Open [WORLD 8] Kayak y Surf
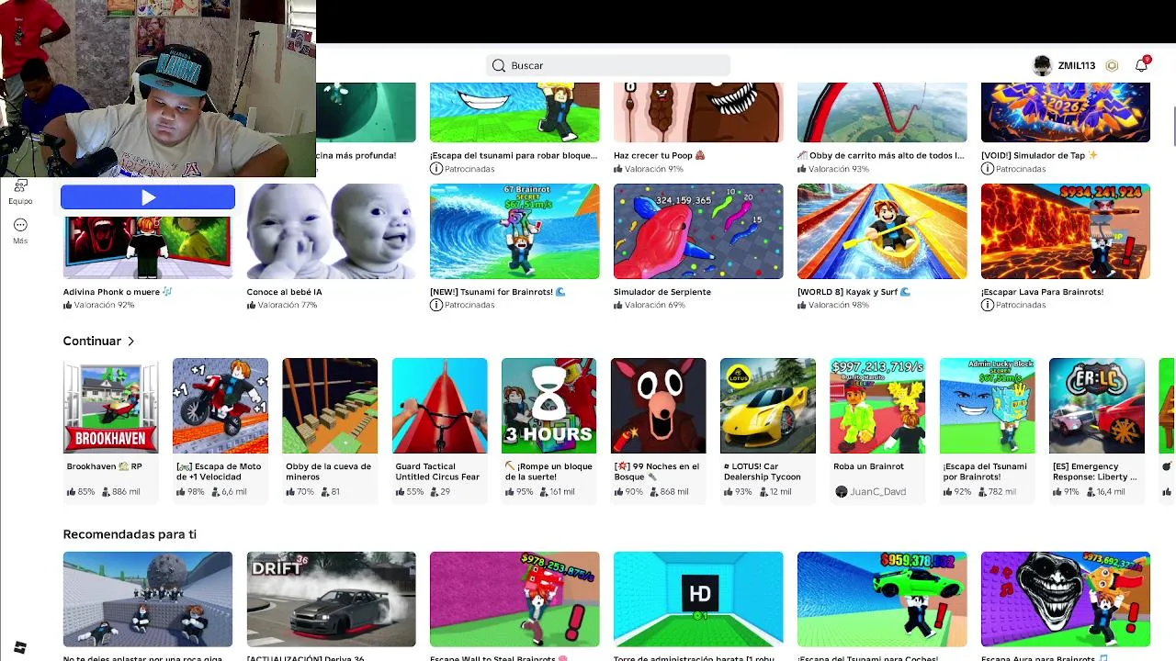This screenshot has height=661, width=1176. tap(882, 231)
